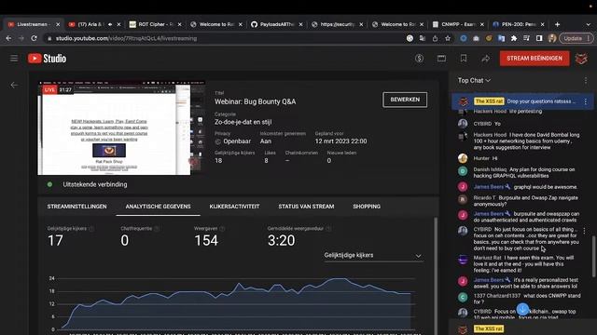Image resolution: width=597 pixels, height=335 pixels.
Task: Click the live stream preview thumbnail
Action: pyautogui.click(x=121, y=128)
